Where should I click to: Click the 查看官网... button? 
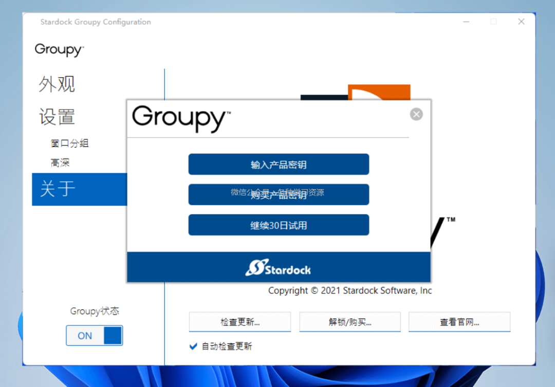(x=459, y=322)
